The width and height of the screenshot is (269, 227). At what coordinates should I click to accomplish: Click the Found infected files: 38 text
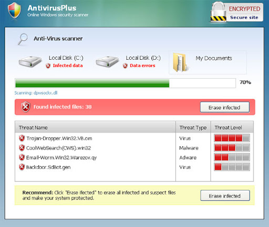pyautogui.click(x=63, y=107)
